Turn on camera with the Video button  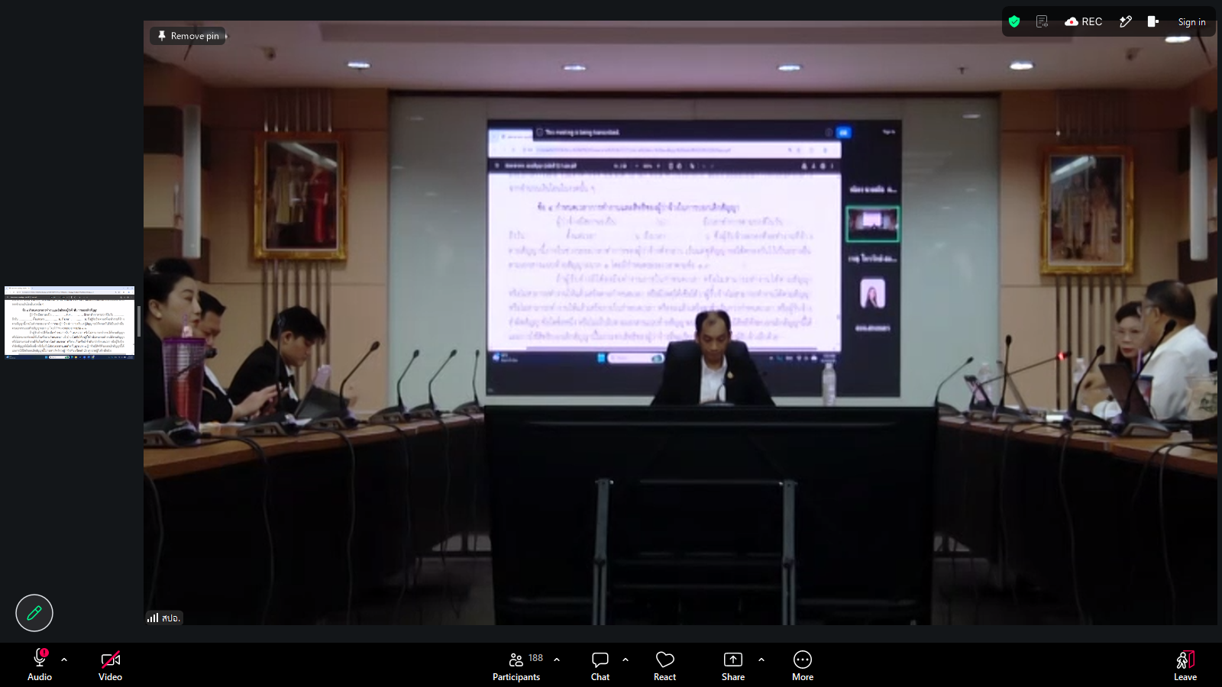[110, 666]
